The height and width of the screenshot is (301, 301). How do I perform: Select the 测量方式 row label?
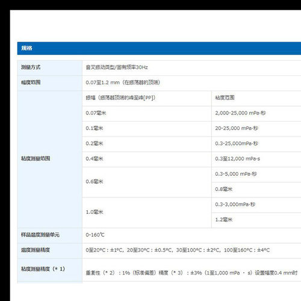[x=31, y=67]
